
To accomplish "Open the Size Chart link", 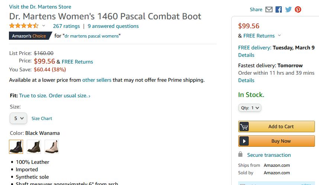I will (42, 119).
